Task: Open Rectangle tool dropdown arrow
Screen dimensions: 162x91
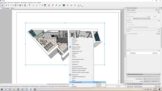Action: click(18, 5)
